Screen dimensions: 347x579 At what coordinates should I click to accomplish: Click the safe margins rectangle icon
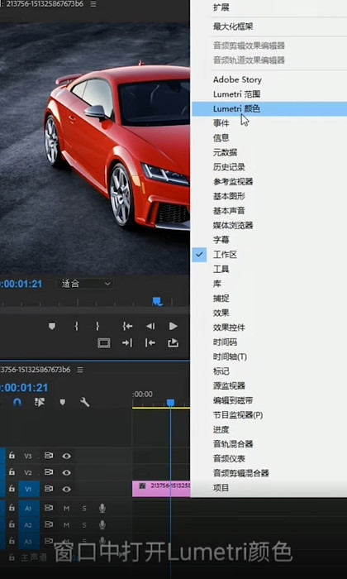pyautogui.click(x=104, y=343)
